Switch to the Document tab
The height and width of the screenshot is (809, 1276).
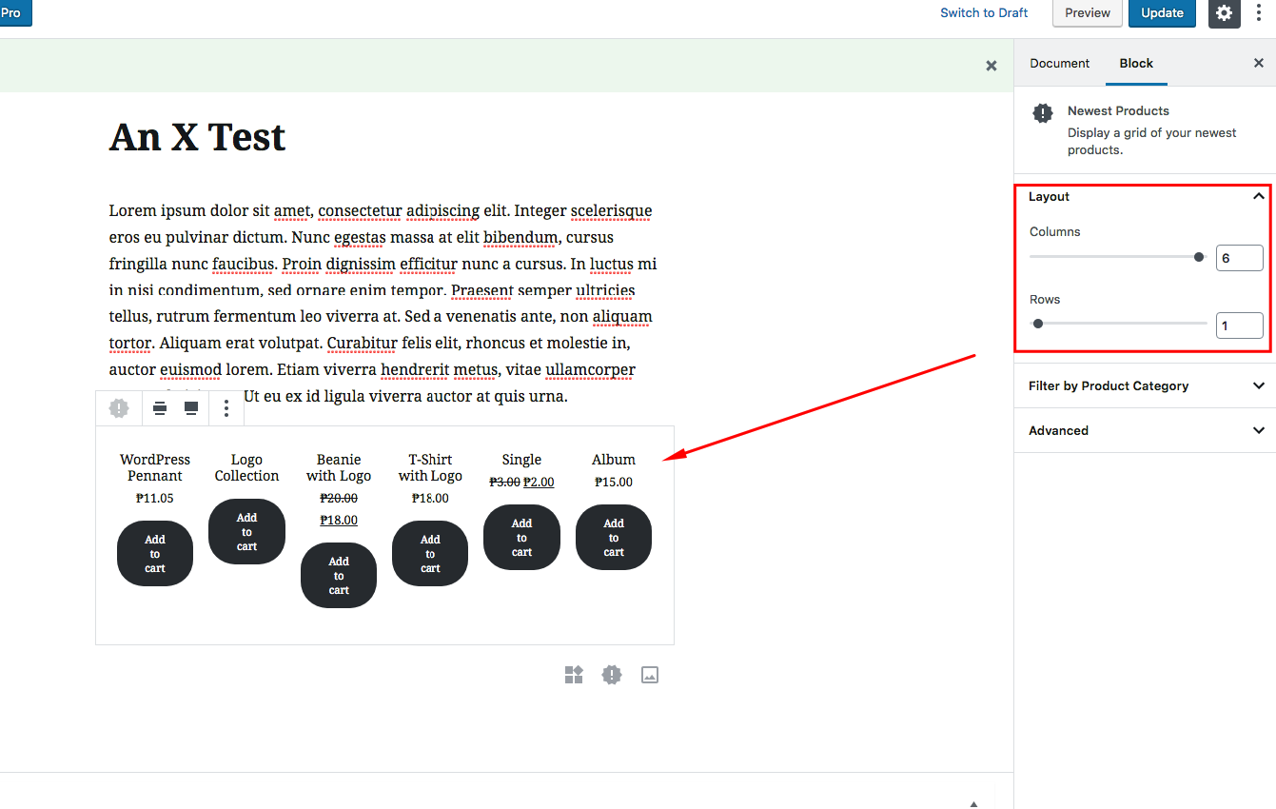pyautogui.click(x=1059, y=63)
